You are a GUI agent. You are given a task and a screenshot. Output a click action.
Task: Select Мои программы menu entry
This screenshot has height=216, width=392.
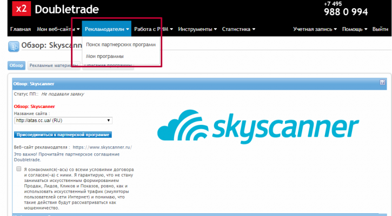(105, 57)
